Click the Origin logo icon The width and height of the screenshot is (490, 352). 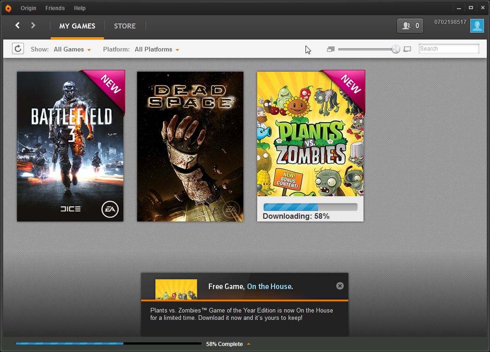click(8, 8)
